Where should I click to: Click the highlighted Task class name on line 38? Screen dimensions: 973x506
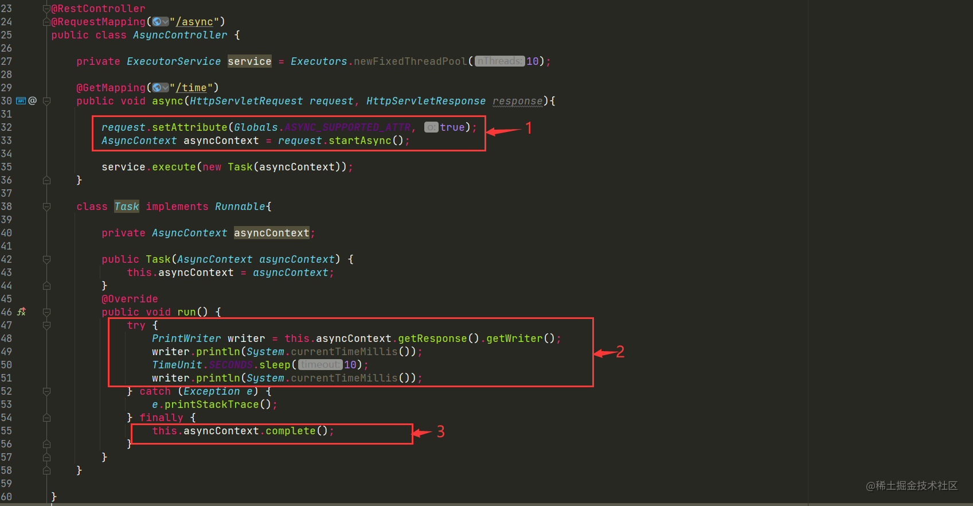point(127,207)
